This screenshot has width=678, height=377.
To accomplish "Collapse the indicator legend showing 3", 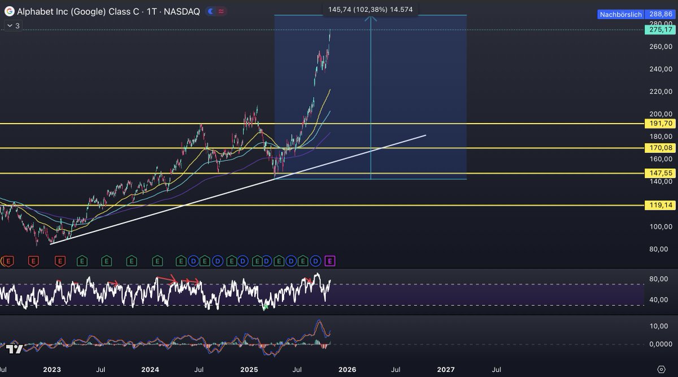I will click(x=12, y=25).
